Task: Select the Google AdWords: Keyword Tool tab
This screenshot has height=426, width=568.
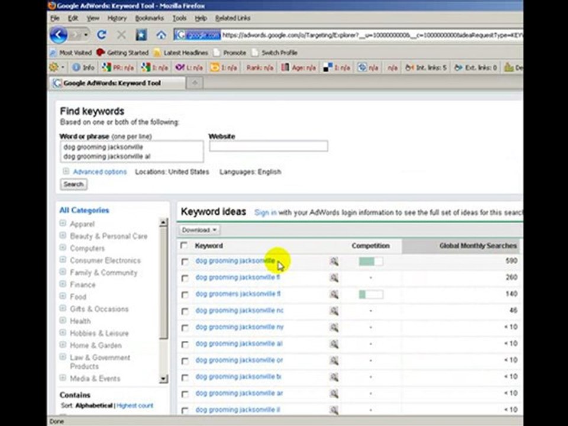Action: [x=117, y=83]
